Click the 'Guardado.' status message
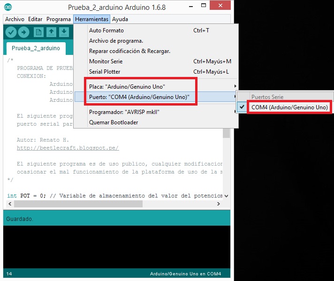 [20, 219]
